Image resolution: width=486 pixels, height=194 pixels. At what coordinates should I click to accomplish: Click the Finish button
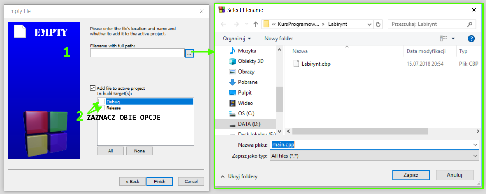[159, 181]
